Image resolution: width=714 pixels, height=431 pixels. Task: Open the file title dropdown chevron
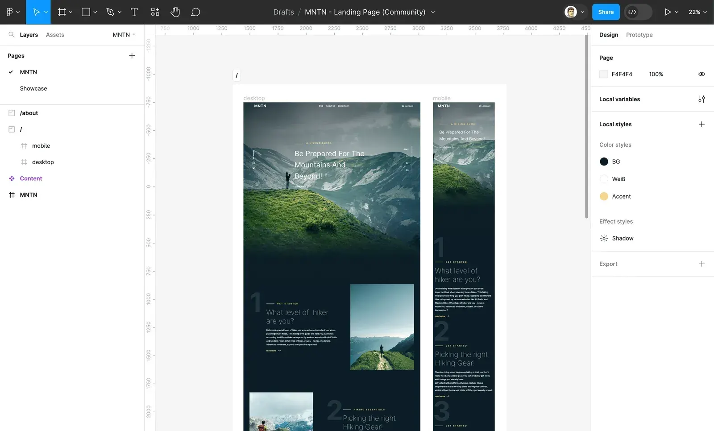coord(432,12)
